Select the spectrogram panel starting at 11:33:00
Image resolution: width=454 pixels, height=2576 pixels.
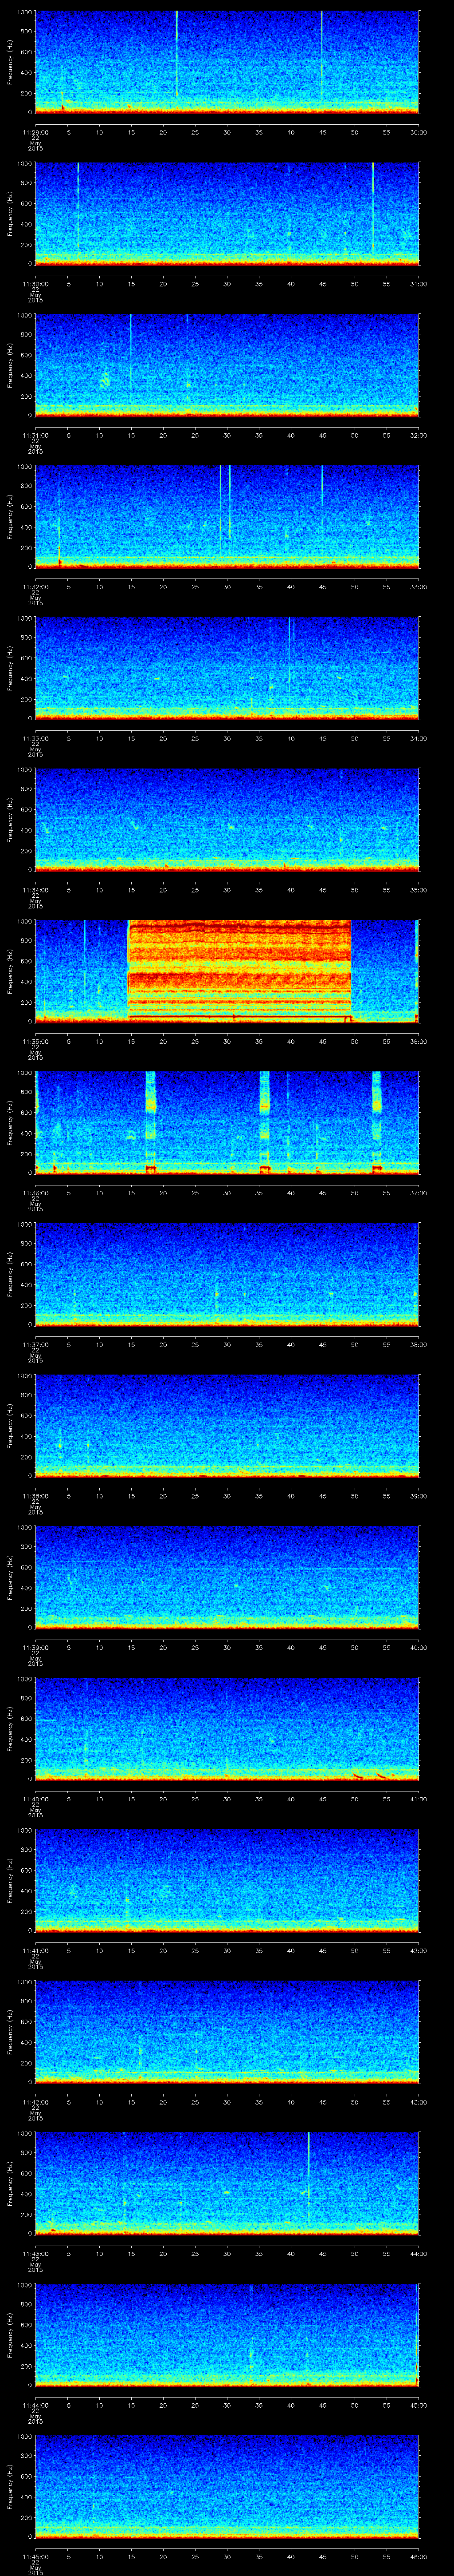227,668
